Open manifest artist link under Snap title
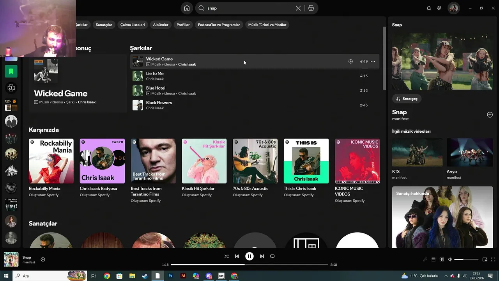 [400, 119]
